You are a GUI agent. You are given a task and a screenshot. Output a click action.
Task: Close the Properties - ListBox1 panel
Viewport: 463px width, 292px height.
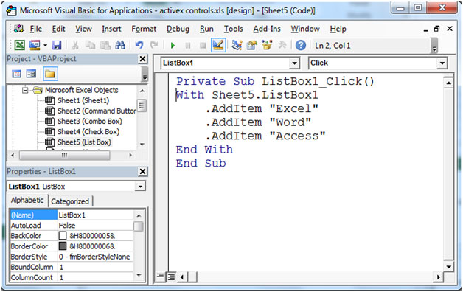(x=142, y=171)
